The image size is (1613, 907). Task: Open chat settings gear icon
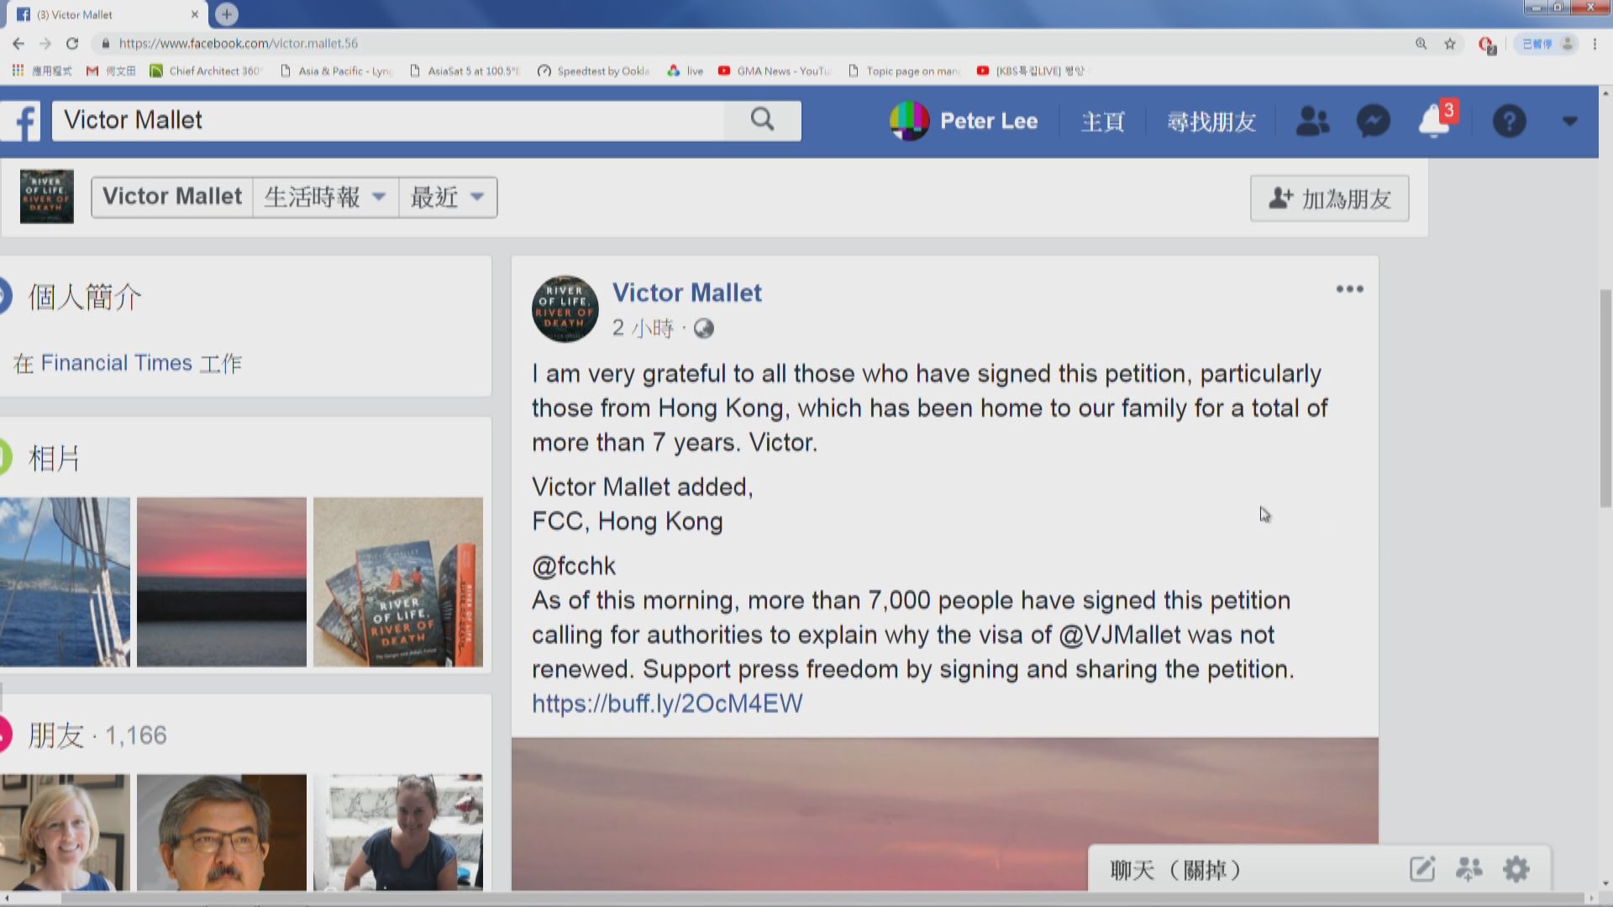pos(1516,869)
